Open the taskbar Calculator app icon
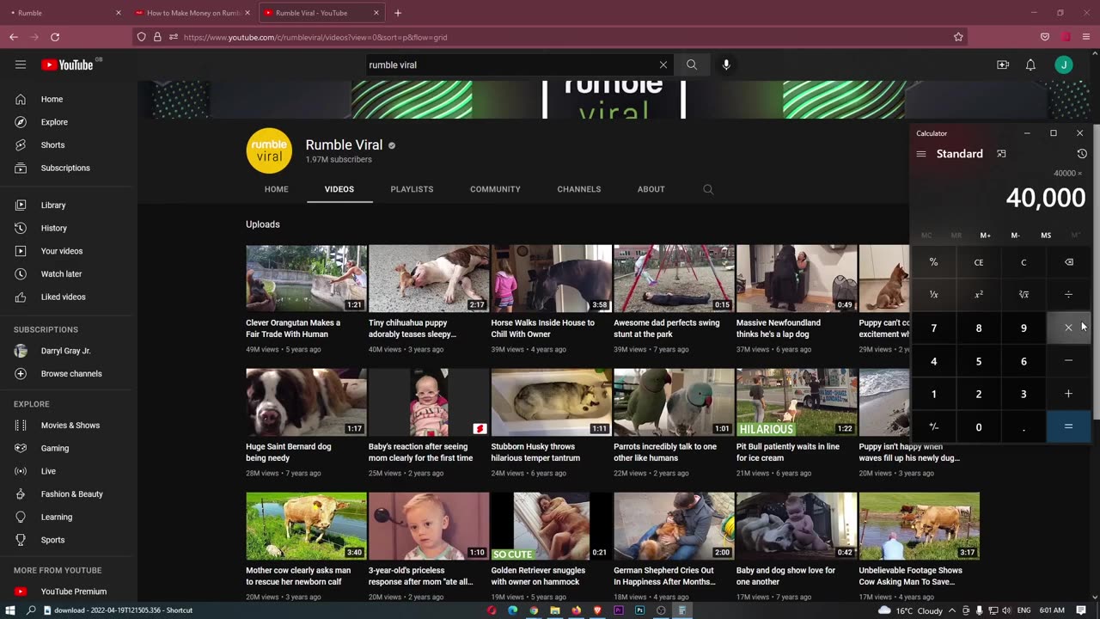Screen dimensions: 1100x619 coord(681,610)
